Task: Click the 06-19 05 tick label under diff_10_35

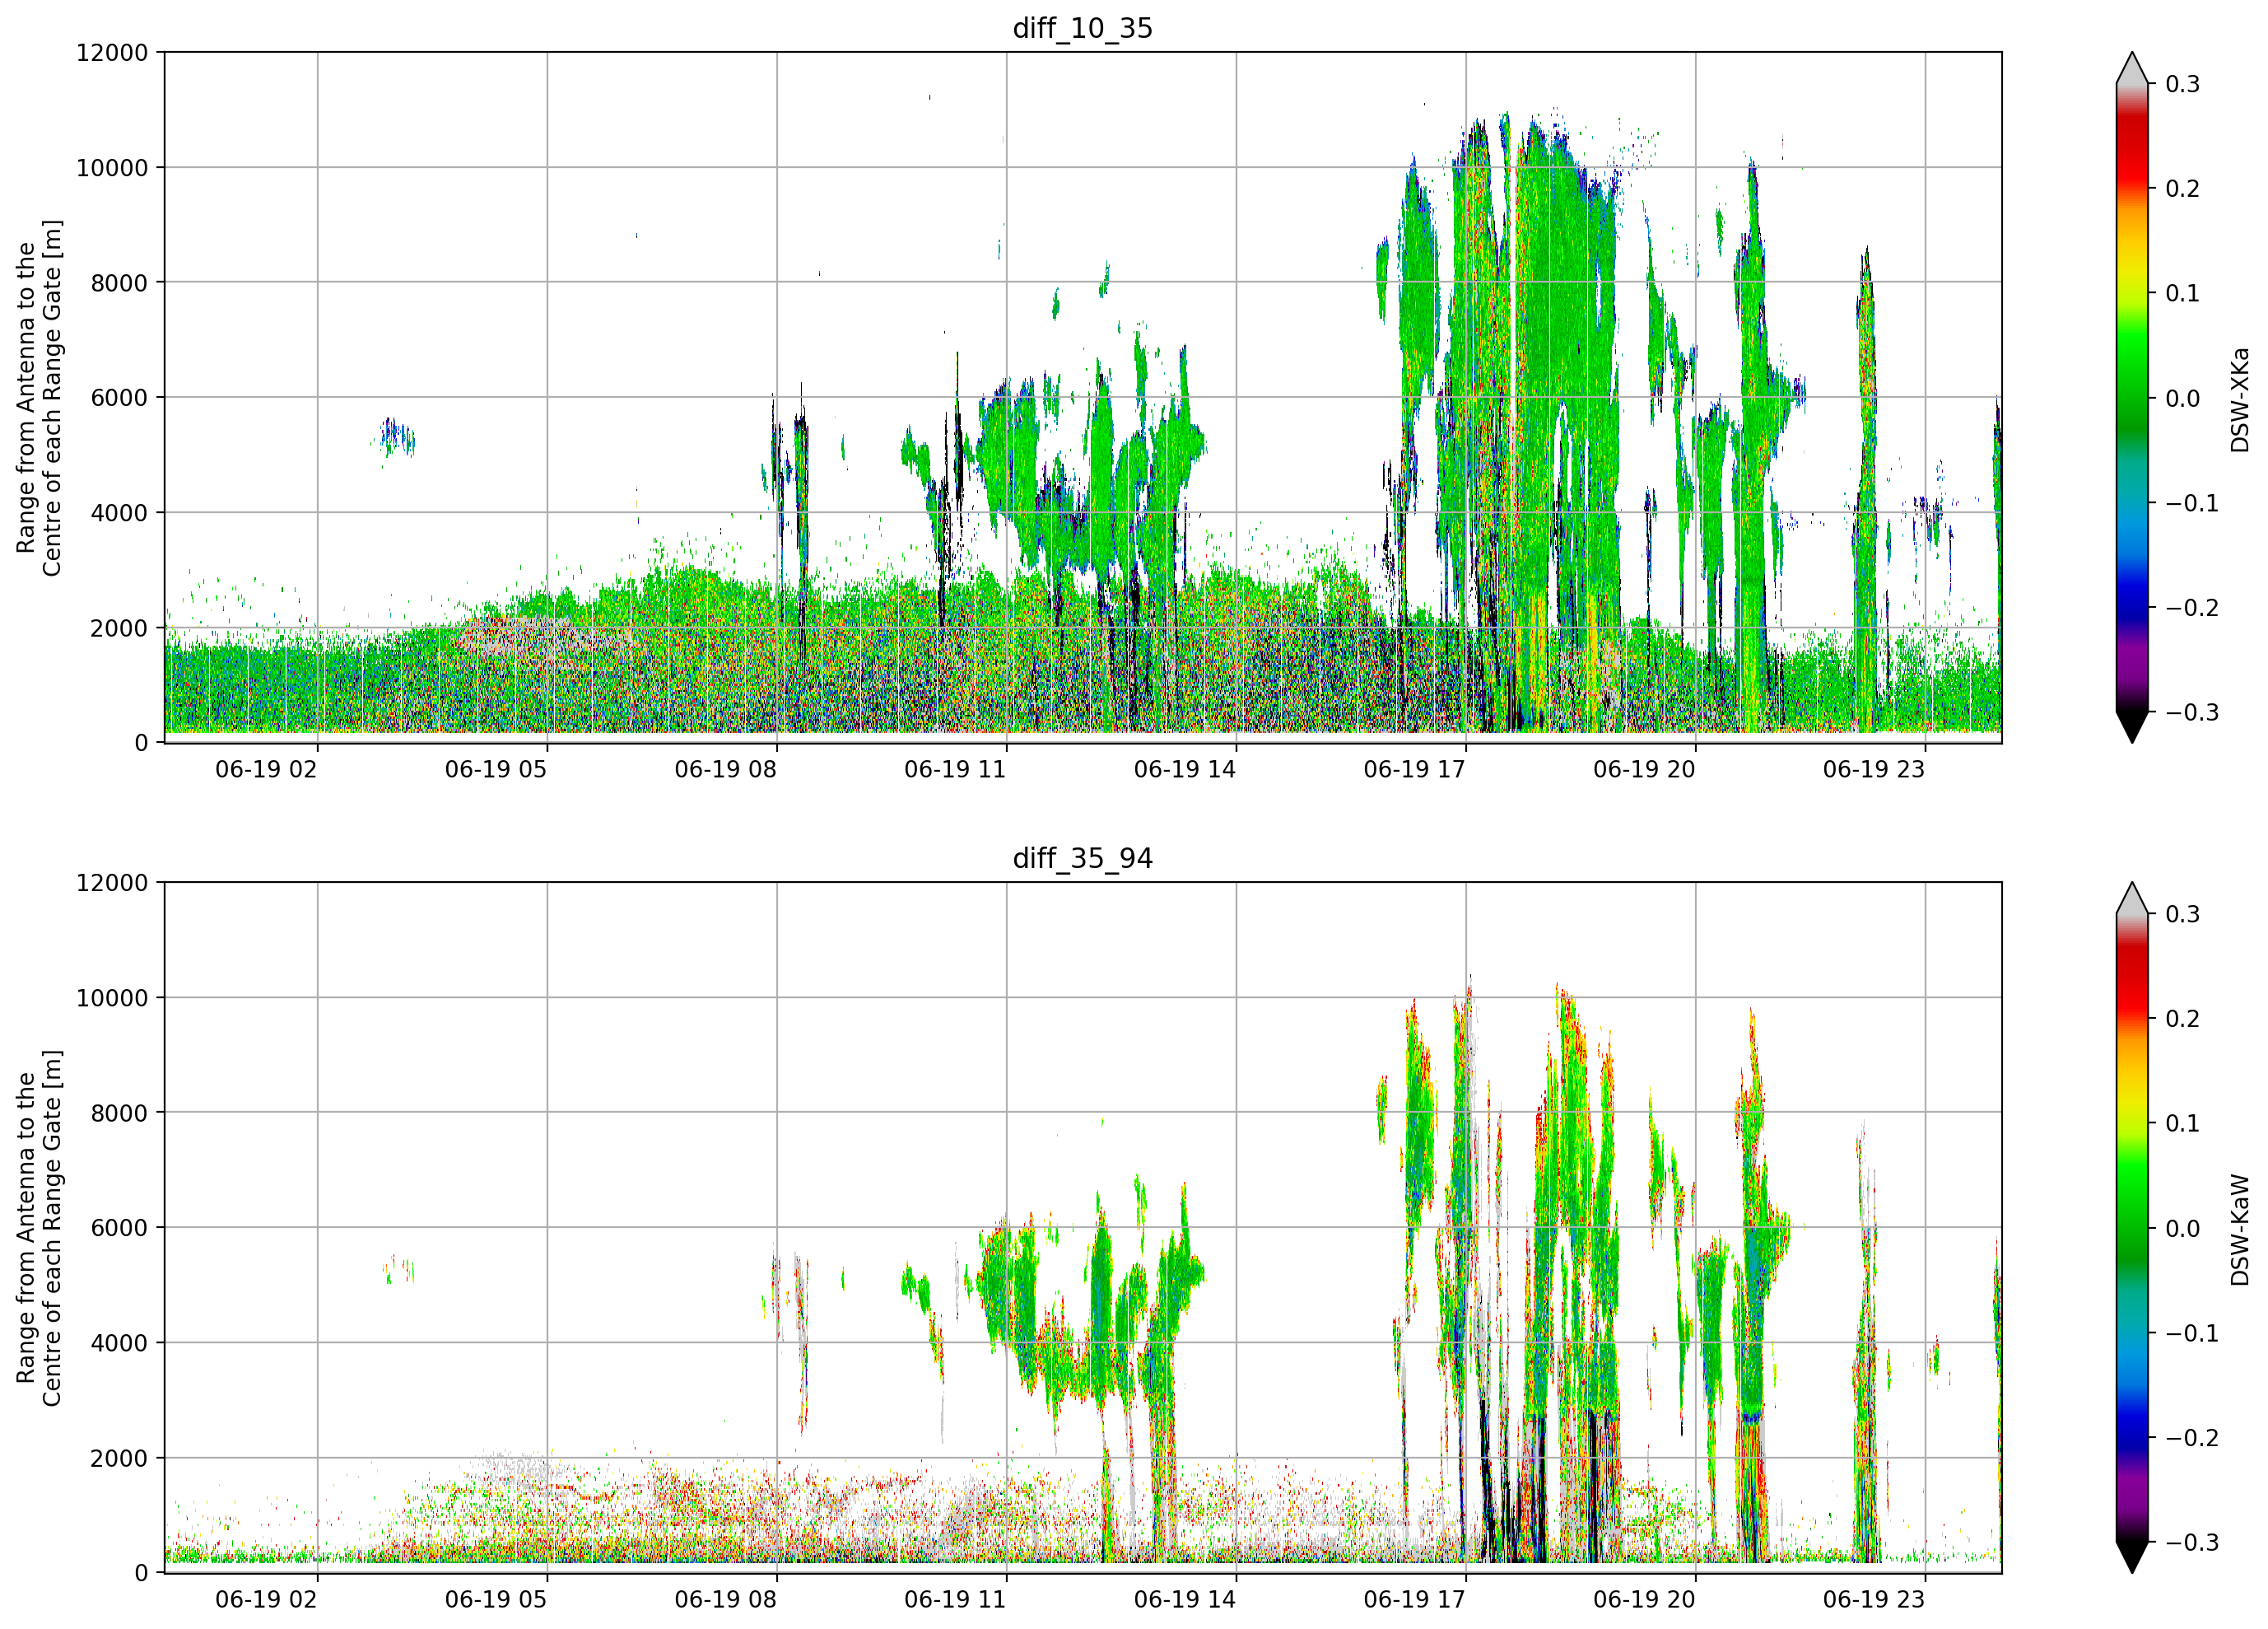Action: click(496, 769)
